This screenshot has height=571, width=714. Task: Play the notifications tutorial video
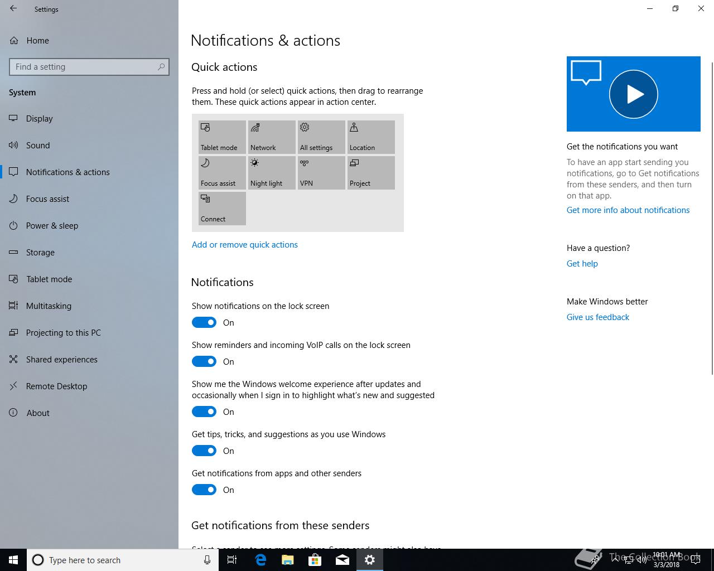pos(634,94)
